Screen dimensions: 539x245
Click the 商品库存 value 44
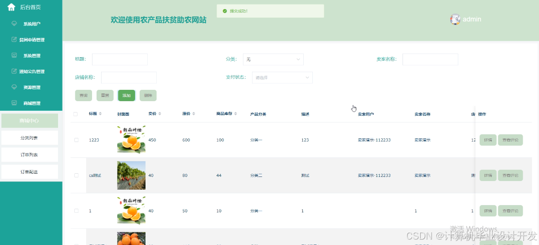coord(219,176)
